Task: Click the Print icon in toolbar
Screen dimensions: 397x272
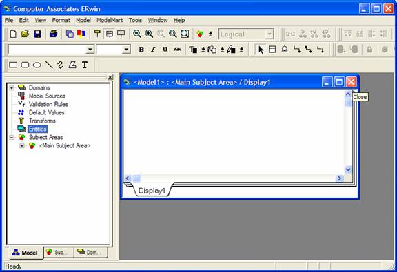Action: coord(54,34)
